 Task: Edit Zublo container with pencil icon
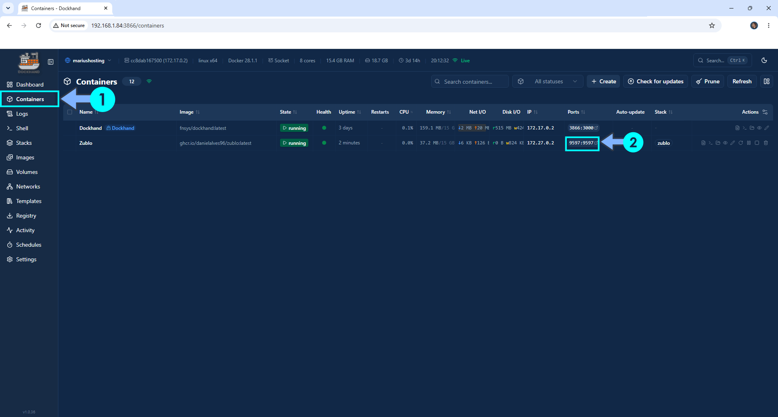733,143
